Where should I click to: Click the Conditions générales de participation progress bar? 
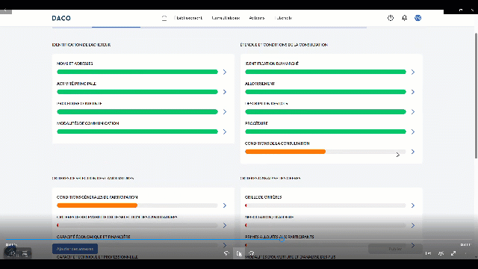pyautogui.click(x=137, y=205)
